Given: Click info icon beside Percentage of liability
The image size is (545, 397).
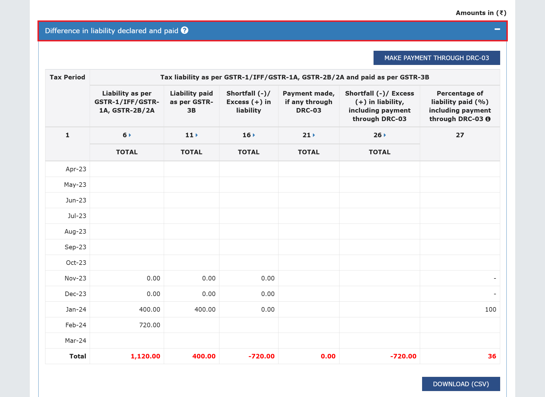Looking at the screenshot, I should [x=488, y=119].
